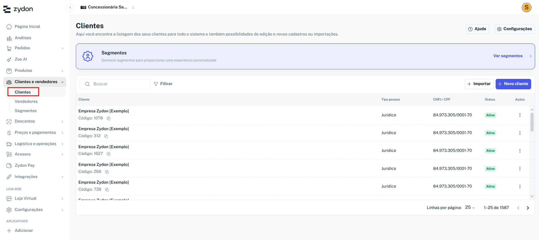Image resolution: width=539 pixels, height=240 pixels.
Task: Select Vendedores in the sidebar submenu
Action: pos(26,101)
